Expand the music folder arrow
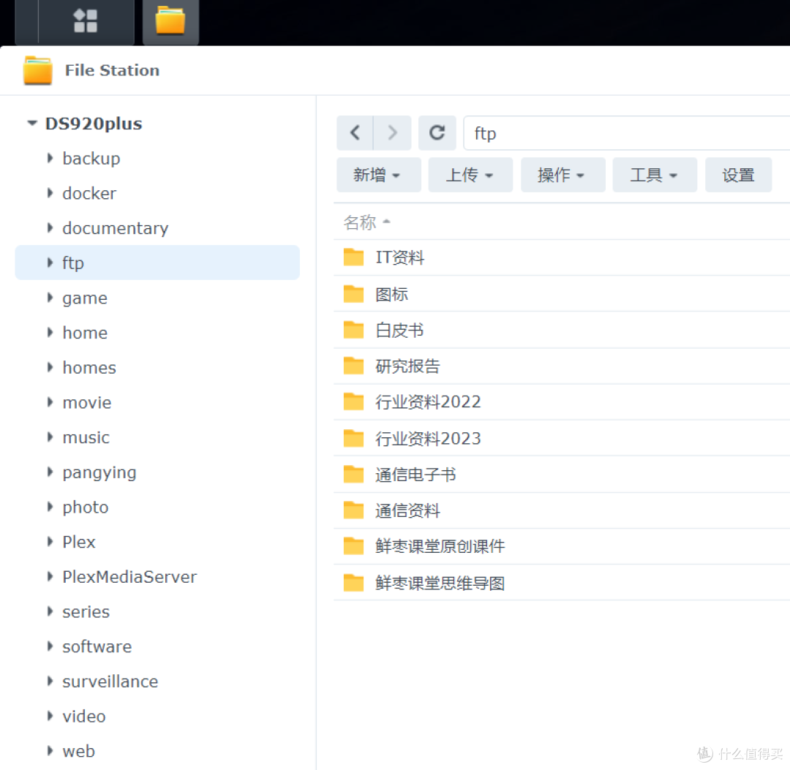Viewport: 790px width, 770px height. [50, 437]
